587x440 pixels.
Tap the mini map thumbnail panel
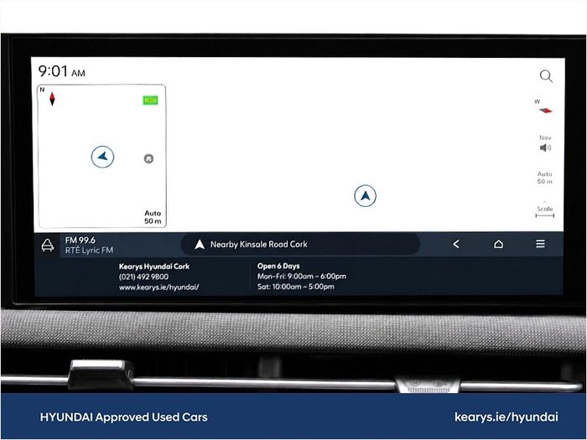pyautogui.click(x=101, y=156)
